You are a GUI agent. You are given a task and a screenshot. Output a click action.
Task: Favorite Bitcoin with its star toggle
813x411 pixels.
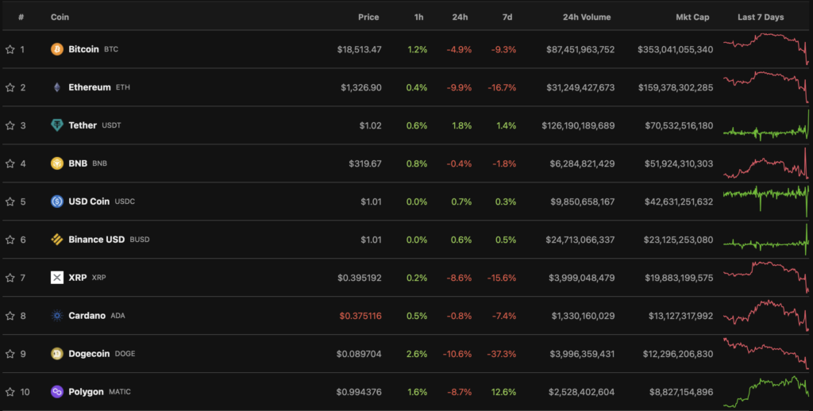tap(10, 49)
